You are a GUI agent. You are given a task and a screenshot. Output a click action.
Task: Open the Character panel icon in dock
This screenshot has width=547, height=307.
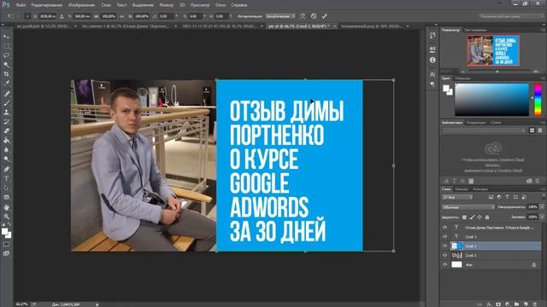click(432, 74)
